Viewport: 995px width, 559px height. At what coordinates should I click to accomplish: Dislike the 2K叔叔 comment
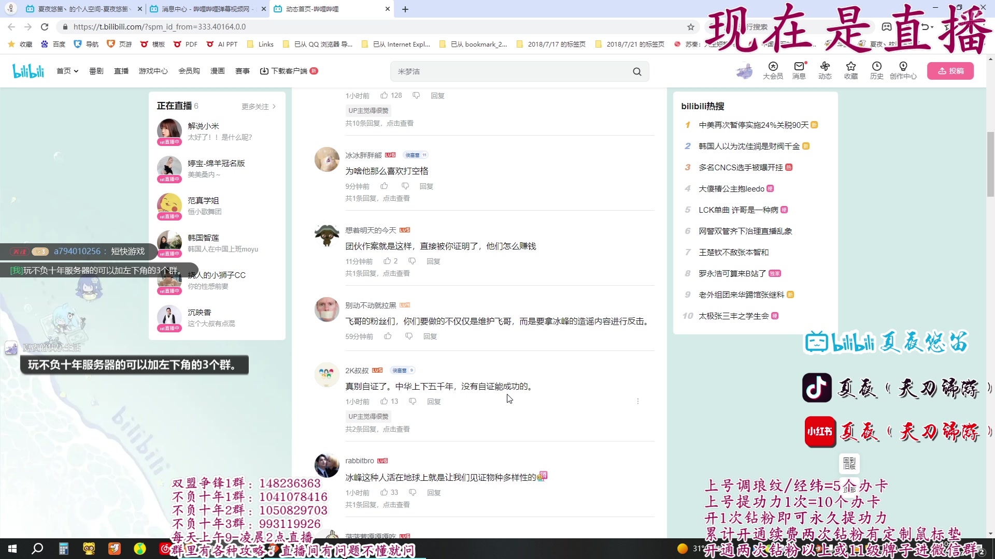pyautogui.click(x=413, y=401)
